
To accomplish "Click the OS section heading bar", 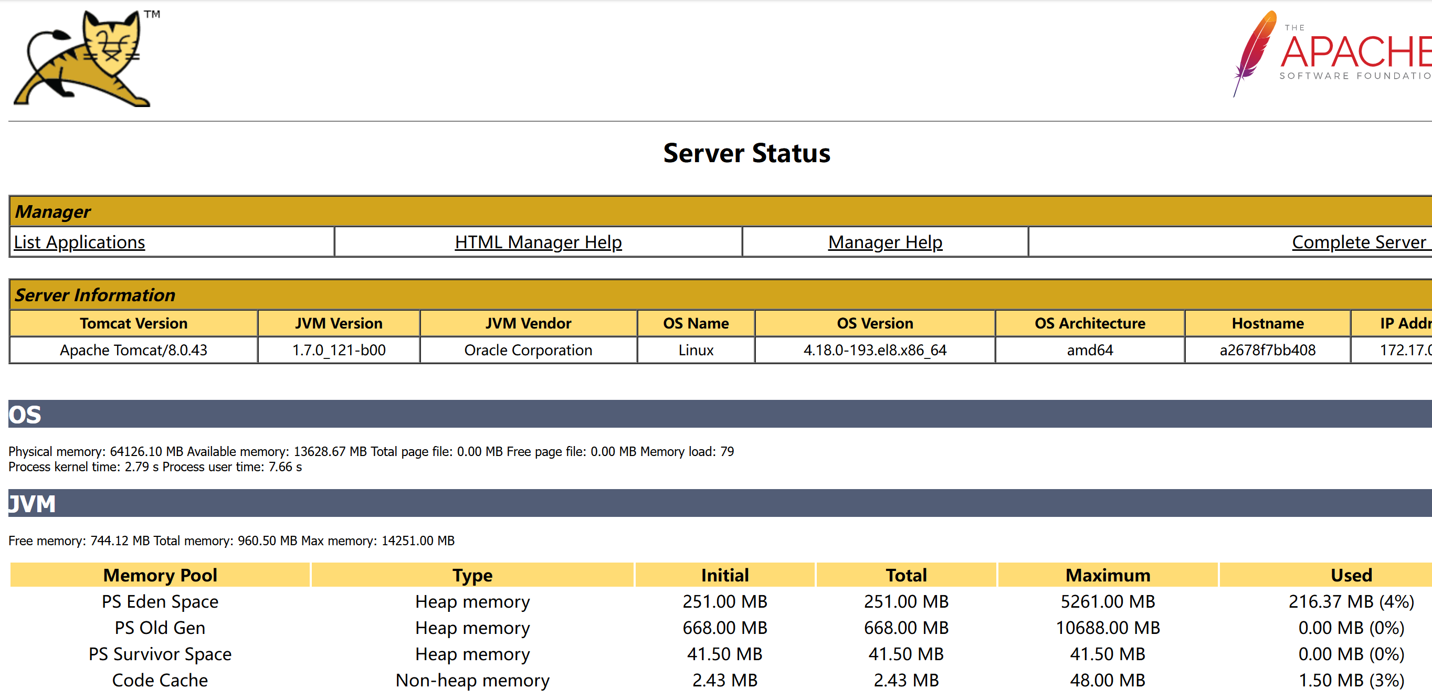I will (x=720, y=414).
